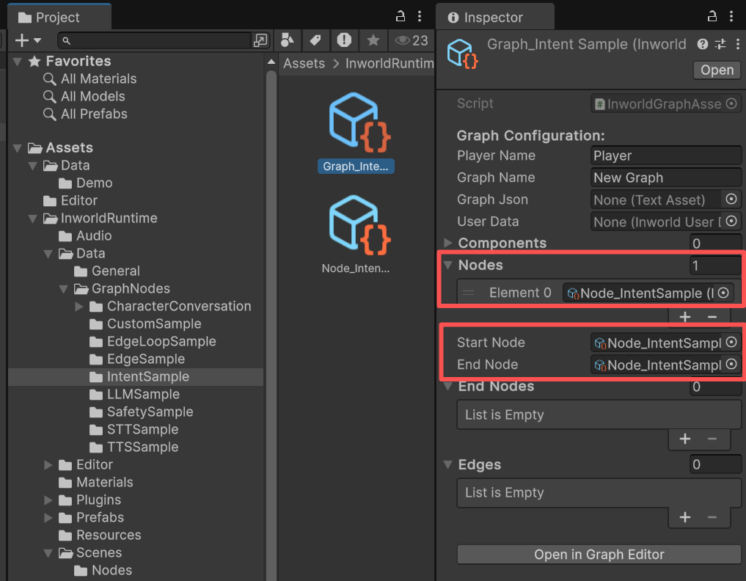Click the Search by Import Log Type icon
Viewport: 746px width, 581px height.
coord(344,40)
